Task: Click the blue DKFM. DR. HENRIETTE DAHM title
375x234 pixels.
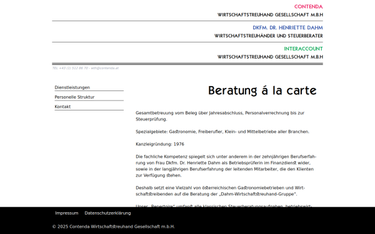Action: pos(287,27)
